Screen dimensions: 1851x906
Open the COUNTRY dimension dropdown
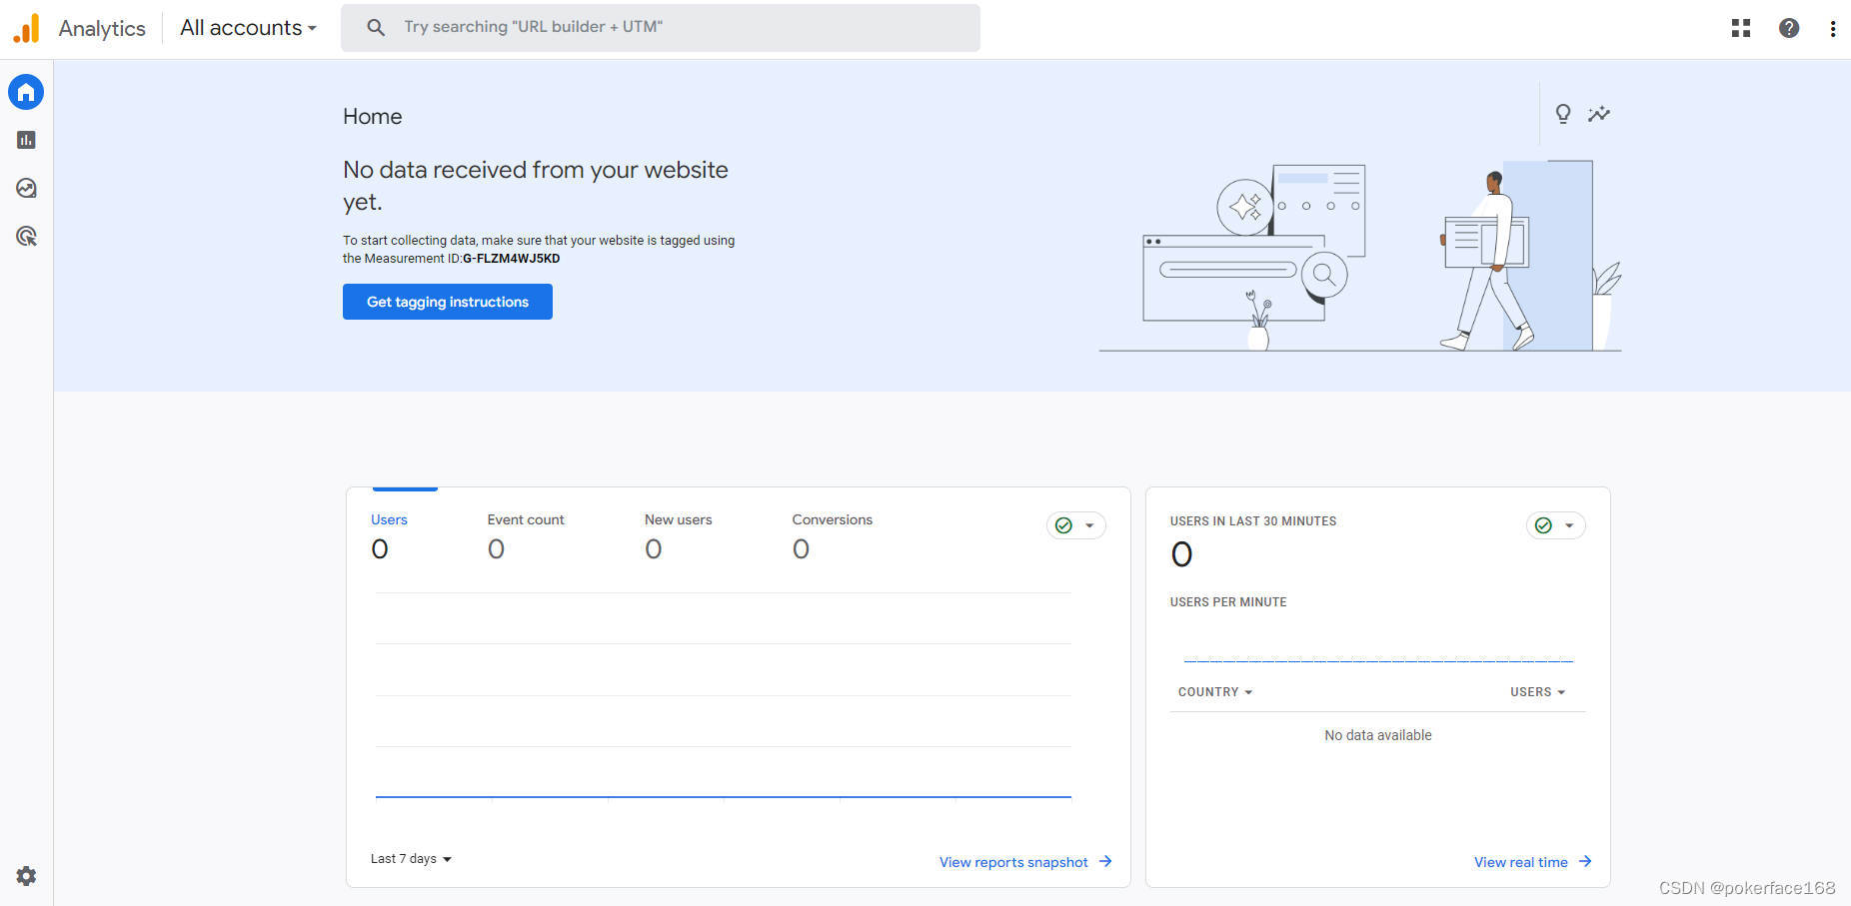[x=1215, y=692]
